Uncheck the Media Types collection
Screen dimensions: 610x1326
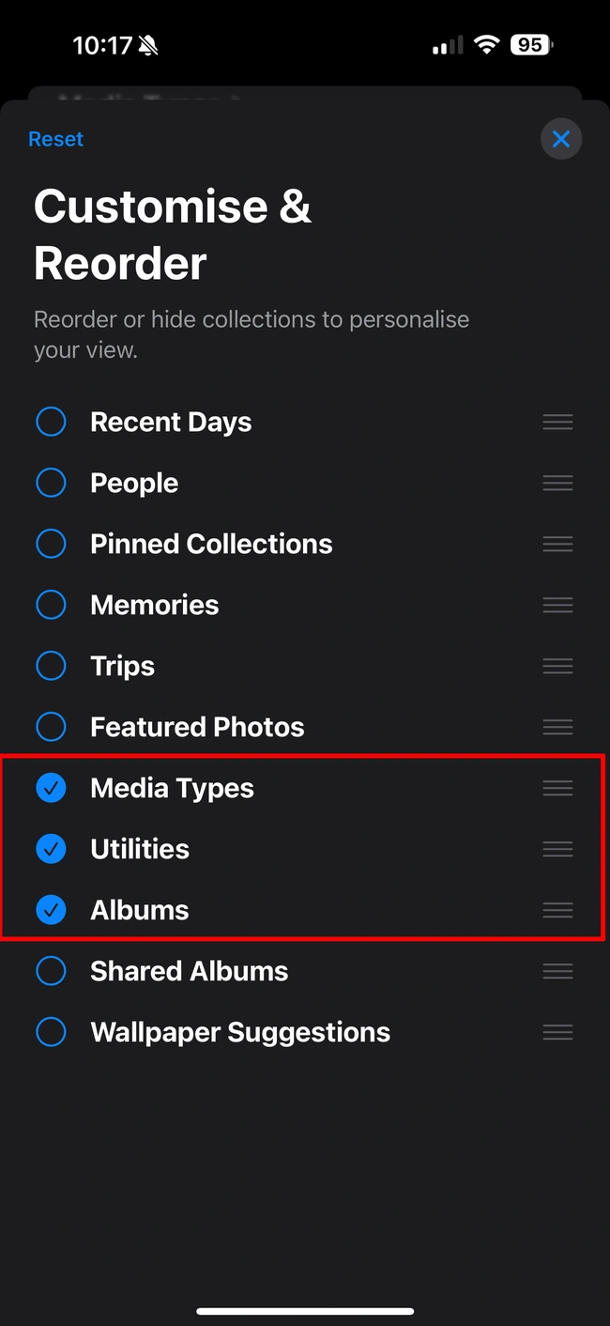(51, 788)
